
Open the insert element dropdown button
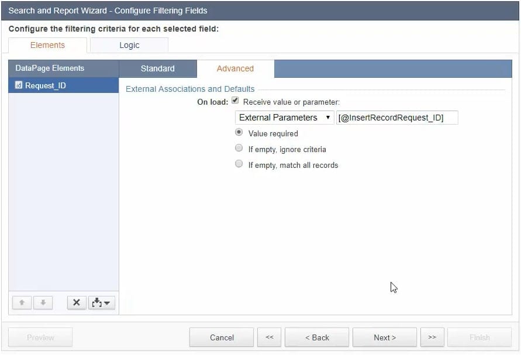pos(102,303)
